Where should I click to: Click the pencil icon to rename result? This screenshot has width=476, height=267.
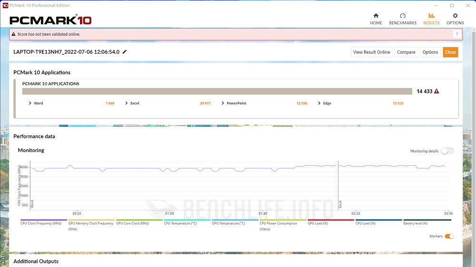click(125, 52)
